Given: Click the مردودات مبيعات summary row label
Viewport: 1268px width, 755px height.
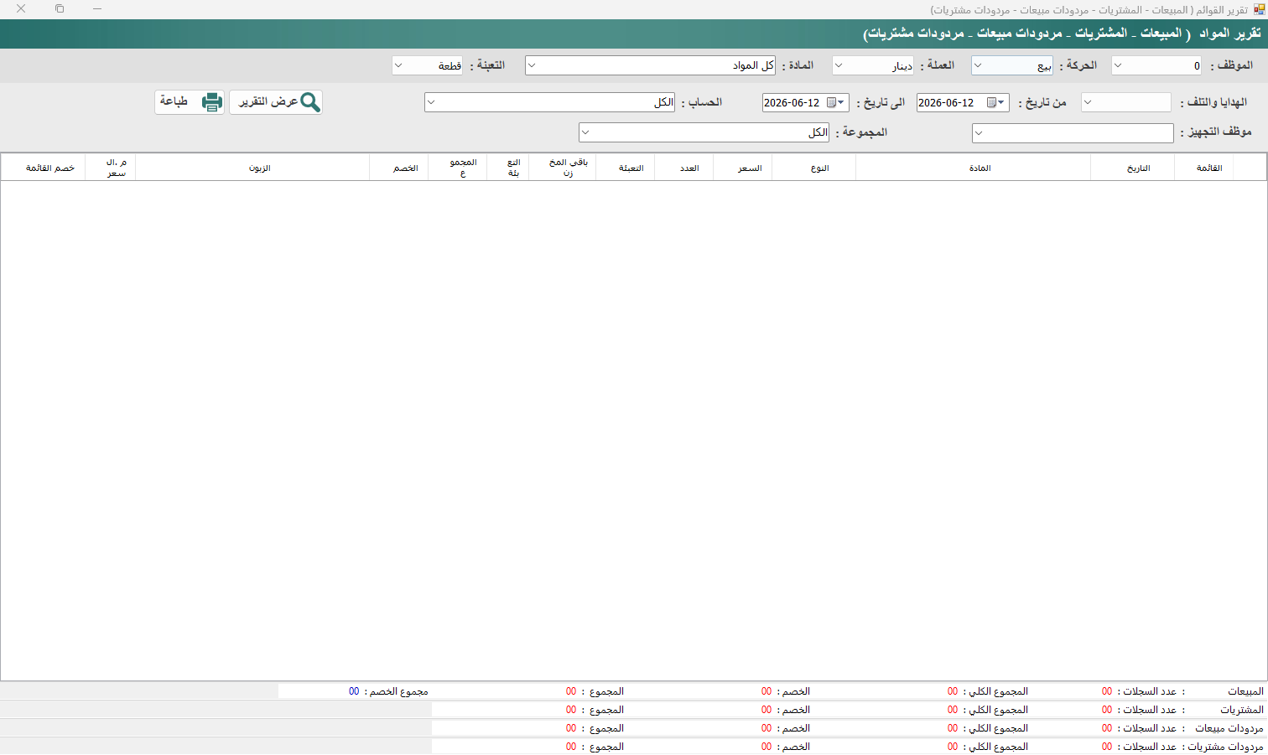Looking at the screenshot, I should [x=1229, y=729].
